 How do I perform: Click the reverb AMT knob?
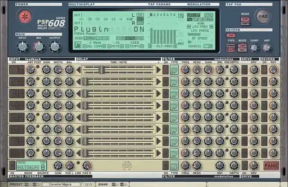coord(266,48)
